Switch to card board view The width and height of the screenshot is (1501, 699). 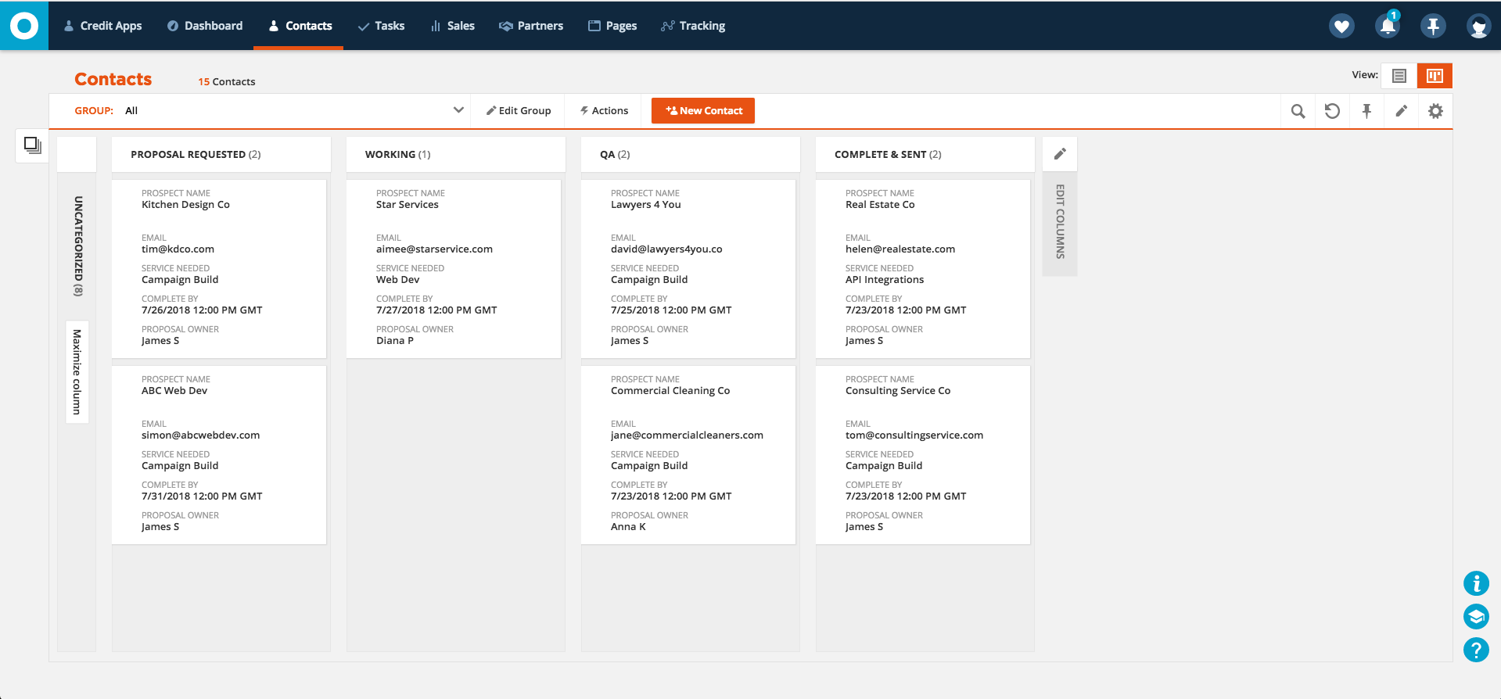click(x=1435, y=76)
